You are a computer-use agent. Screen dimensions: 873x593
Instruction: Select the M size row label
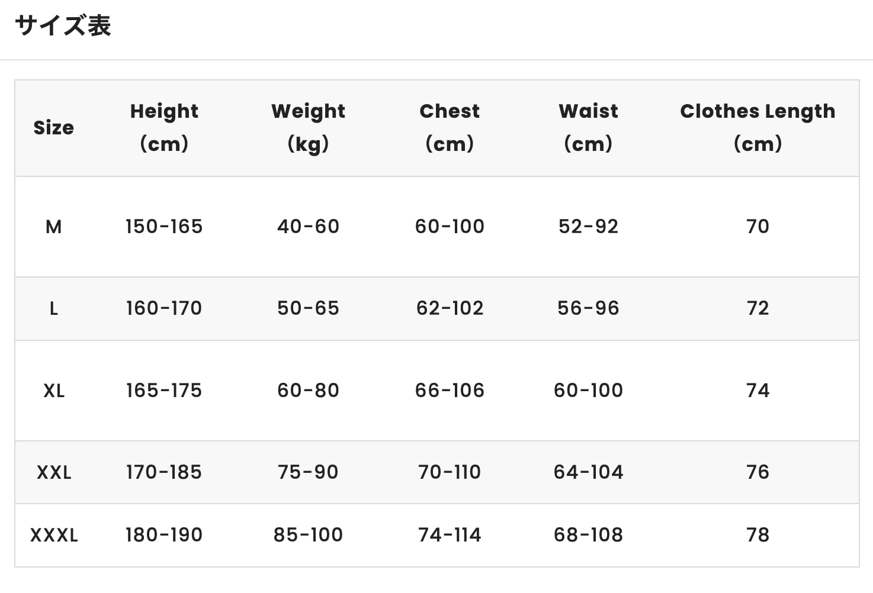click(53, 227)
